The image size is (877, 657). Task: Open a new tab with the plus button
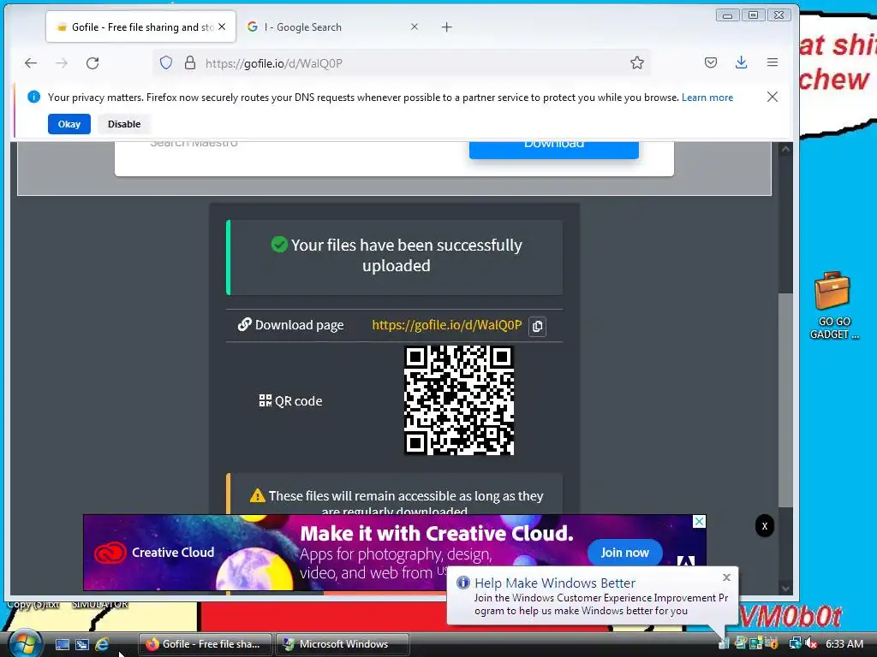point(446,27)
